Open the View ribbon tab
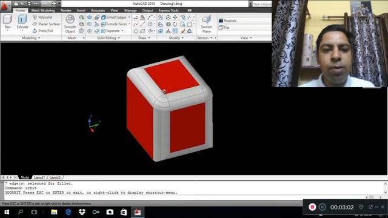 (114, 10)
